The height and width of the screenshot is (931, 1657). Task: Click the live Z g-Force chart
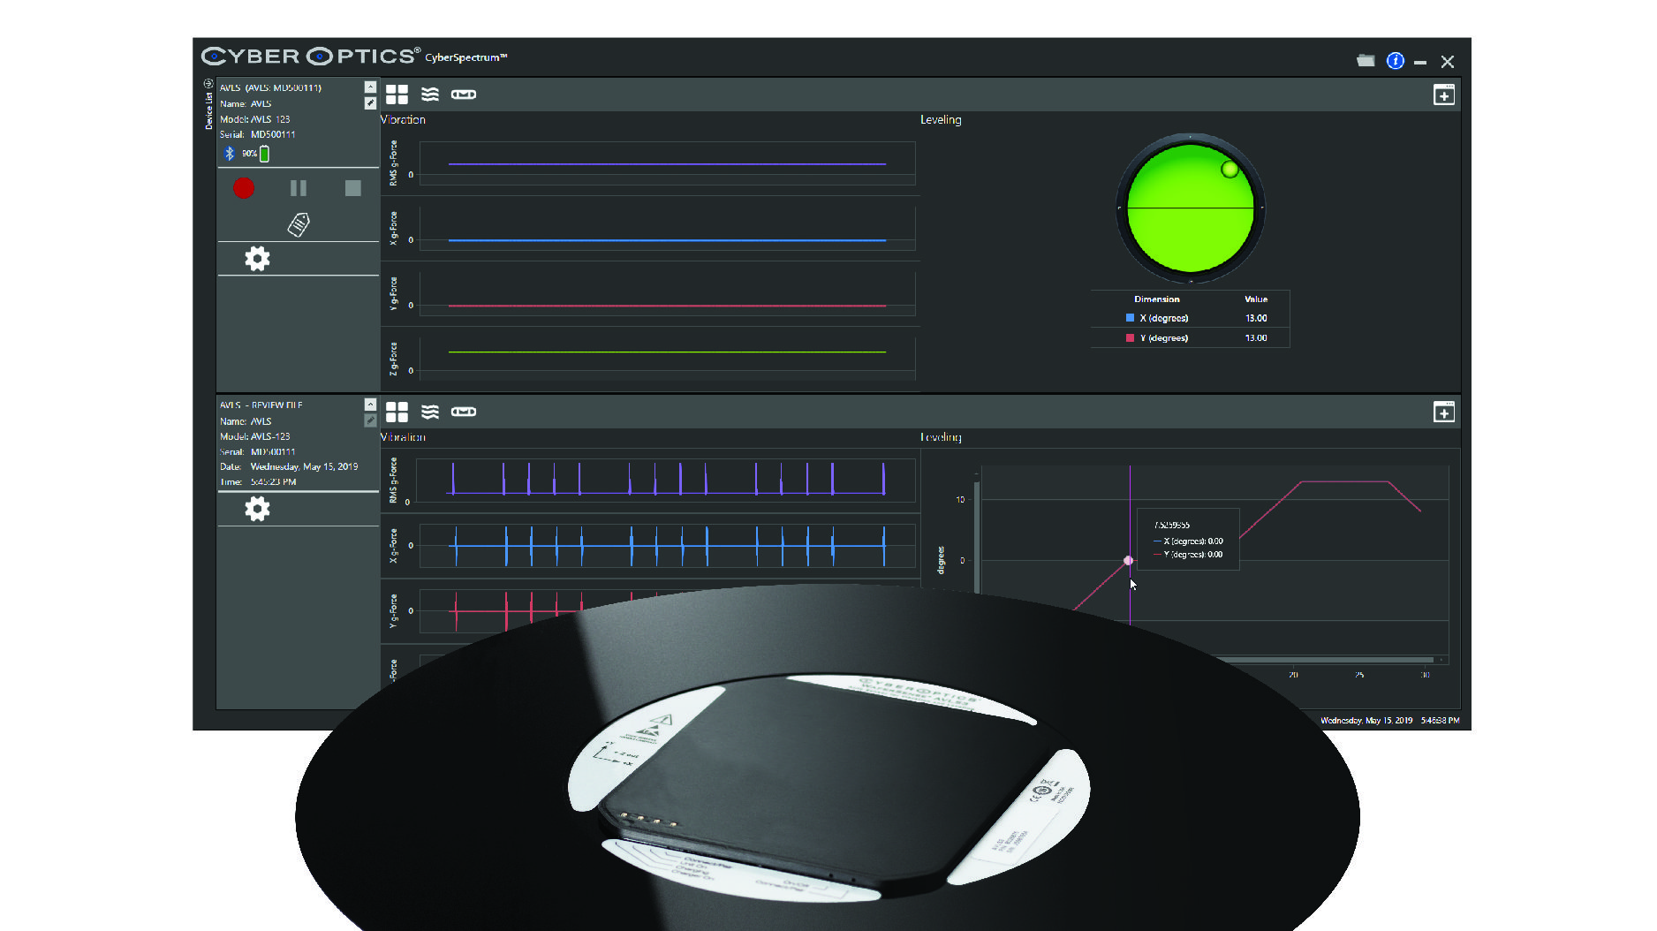[x=667, y=360]
